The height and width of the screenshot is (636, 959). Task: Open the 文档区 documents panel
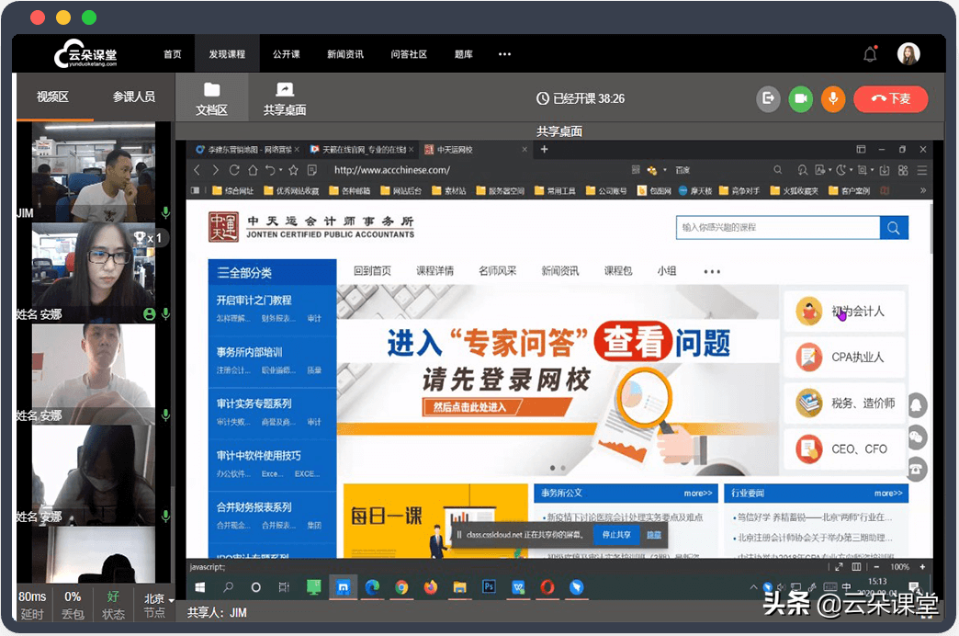pos(211,97)
